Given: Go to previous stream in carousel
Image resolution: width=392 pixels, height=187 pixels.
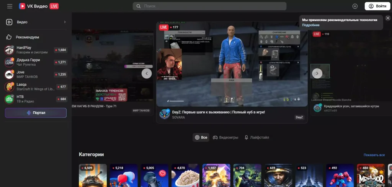Looking at the screenshot, I should 147,73.
